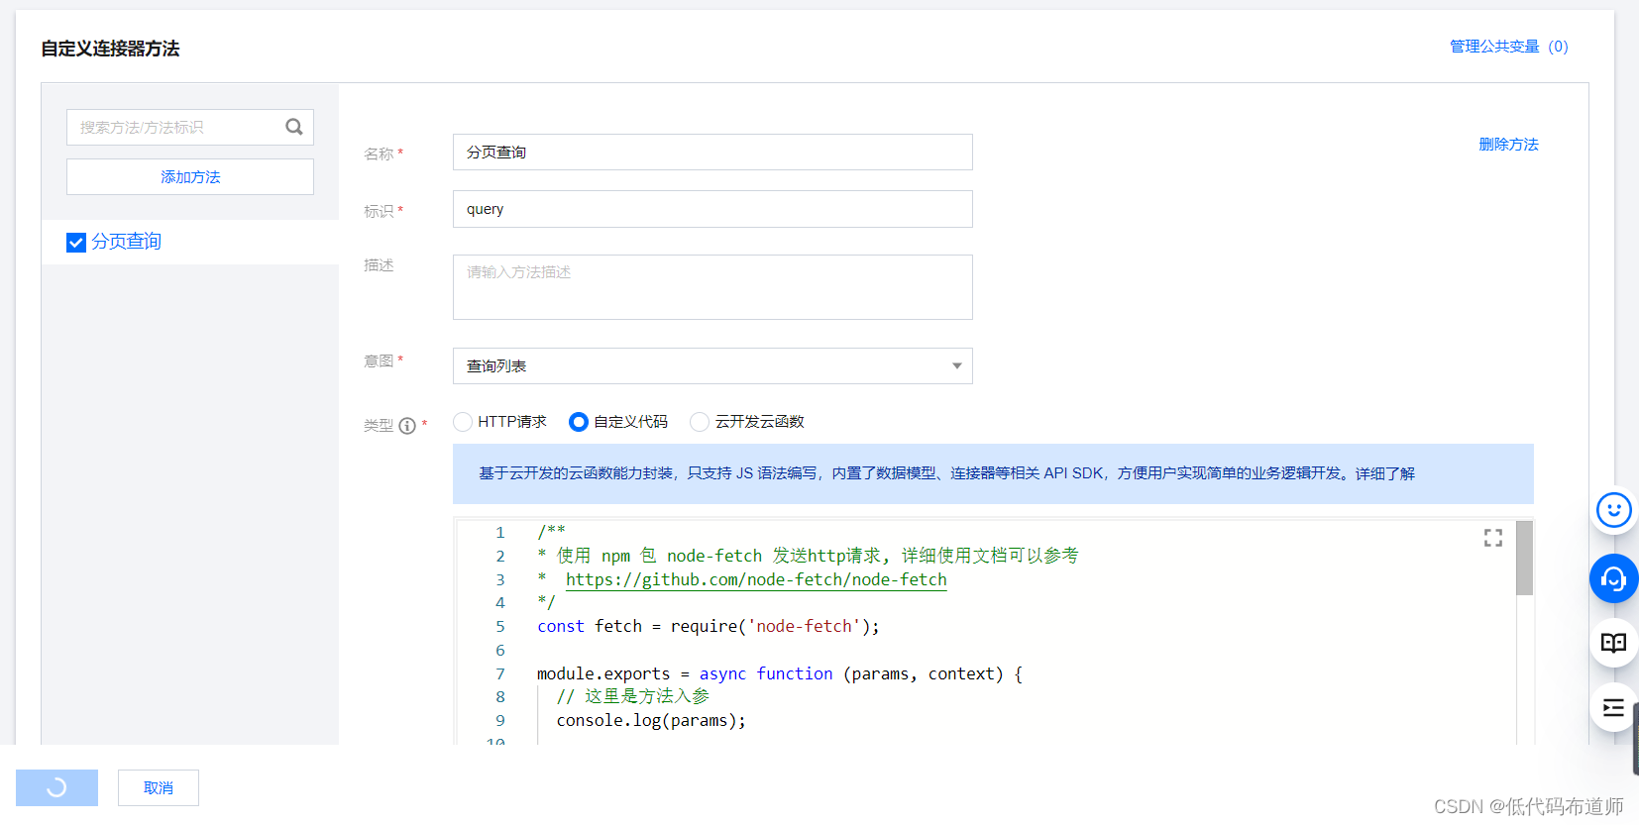Click the 这里是方法入参 comment line
Image resolution: width=1639 pixels, height=825 pixels.
tap(633, 696)
